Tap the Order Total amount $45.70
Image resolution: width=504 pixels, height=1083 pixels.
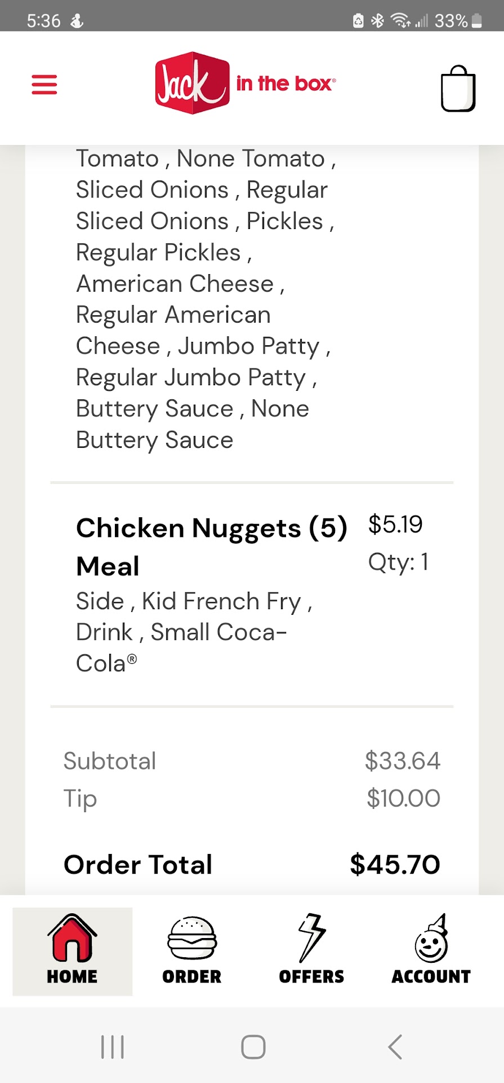pos(395,864)
